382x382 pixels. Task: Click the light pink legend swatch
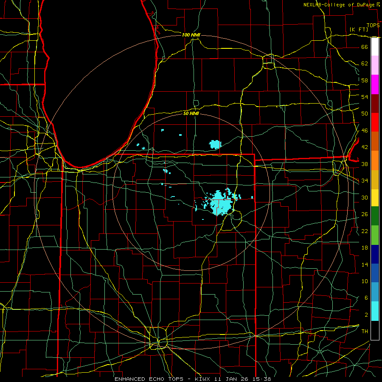click(375, 65)
